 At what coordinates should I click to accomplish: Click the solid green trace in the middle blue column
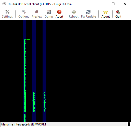[x=34, y=102]
